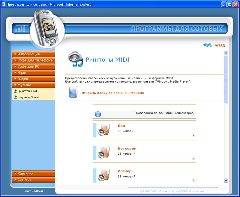Click the small up arrow in Бетховен row
240x197 pixels.
(x=193, y=158)
